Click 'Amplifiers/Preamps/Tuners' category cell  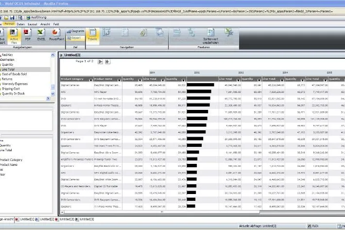pyautogui.click(x=77, y=159)
